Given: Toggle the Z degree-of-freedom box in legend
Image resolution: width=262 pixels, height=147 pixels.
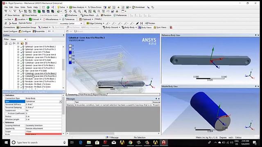Looking at the screenshot, I should (70, 53).
